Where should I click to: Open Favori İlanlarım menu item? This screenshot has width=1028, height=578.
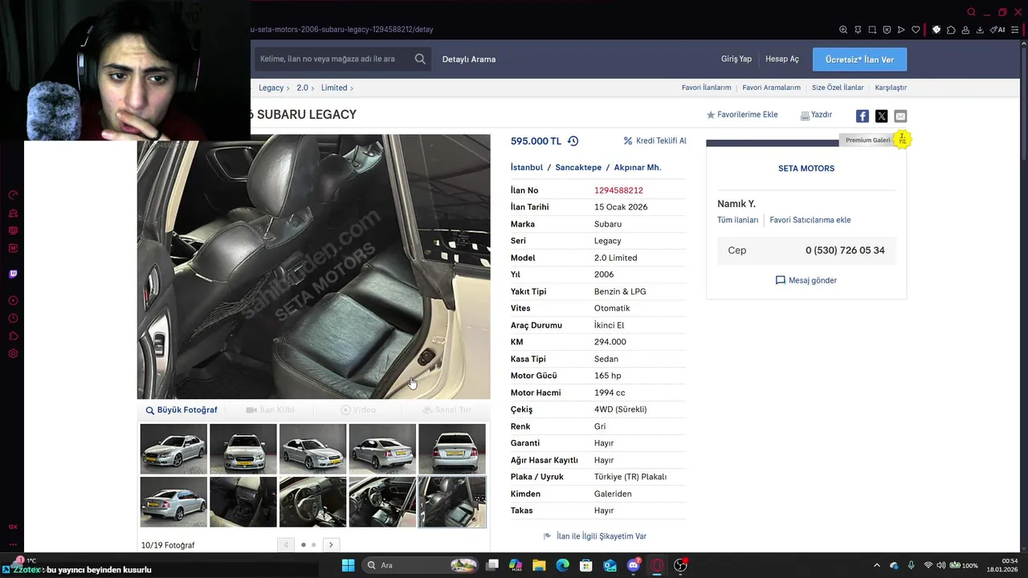point(707,88)
